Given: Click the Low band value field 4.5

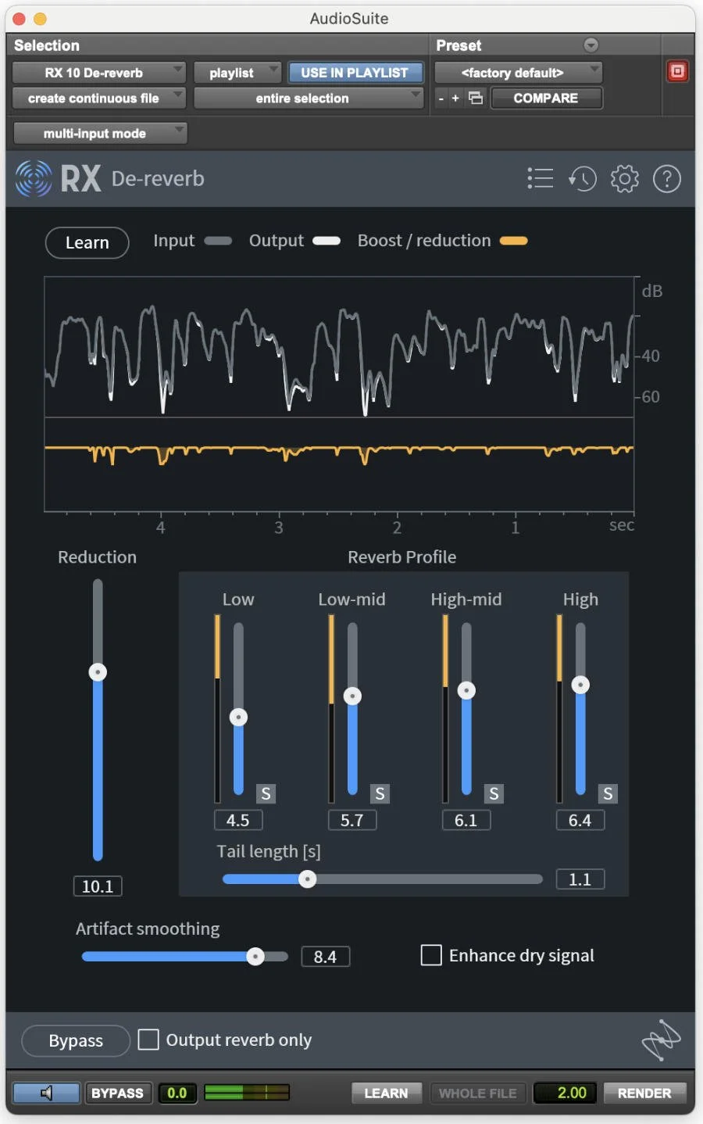Looking at the screenshot, I should [238, 820].
